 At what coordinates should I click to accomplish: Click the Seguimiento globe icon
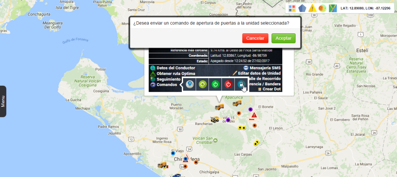(152, 79)
